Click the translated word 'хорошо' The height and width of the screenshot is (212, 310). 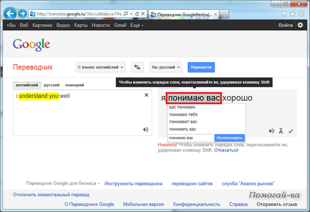point(237,98)
